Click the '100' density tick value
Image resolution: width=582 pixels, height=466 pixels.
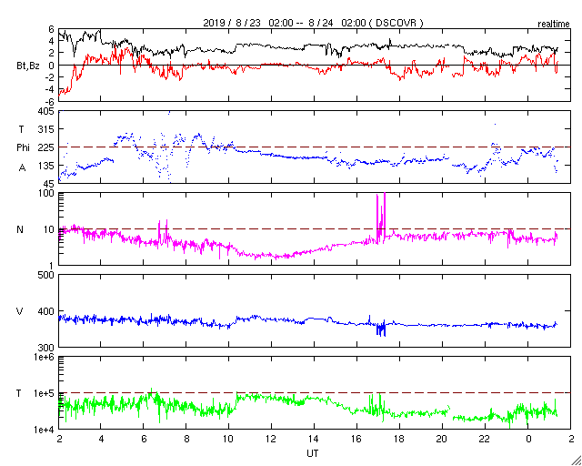click(46, 193)
